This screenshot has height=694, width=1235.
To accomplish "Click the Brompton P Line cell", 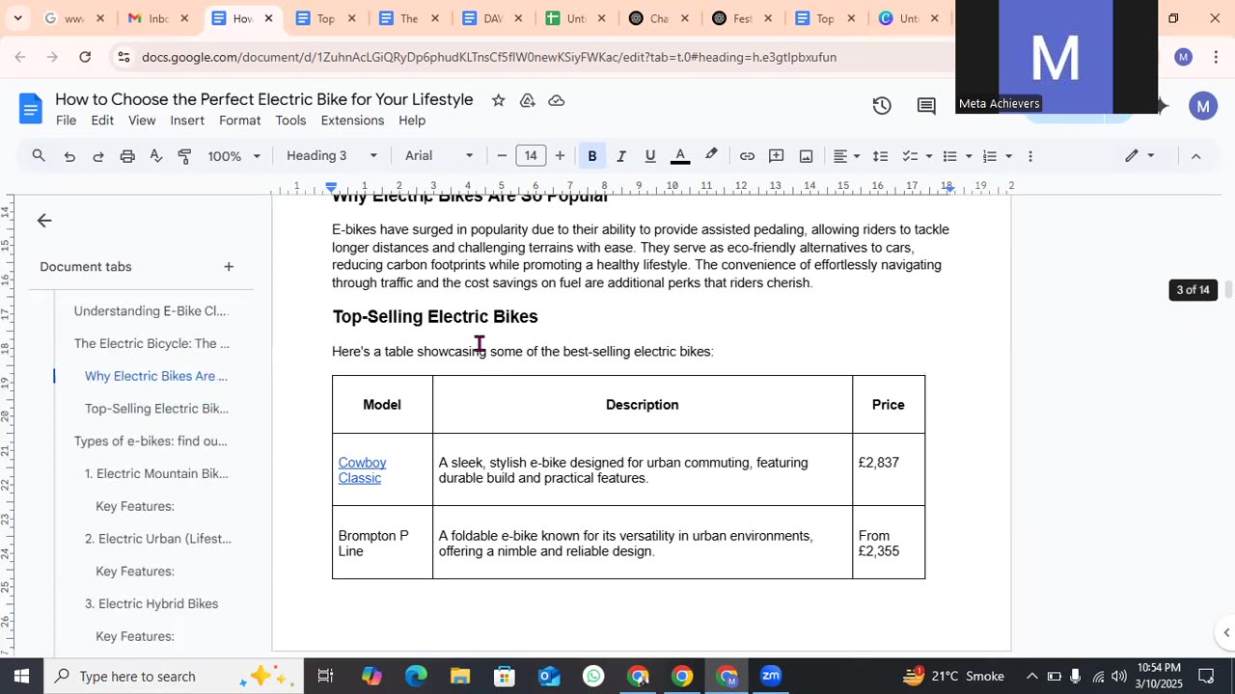I will point(382,543).
